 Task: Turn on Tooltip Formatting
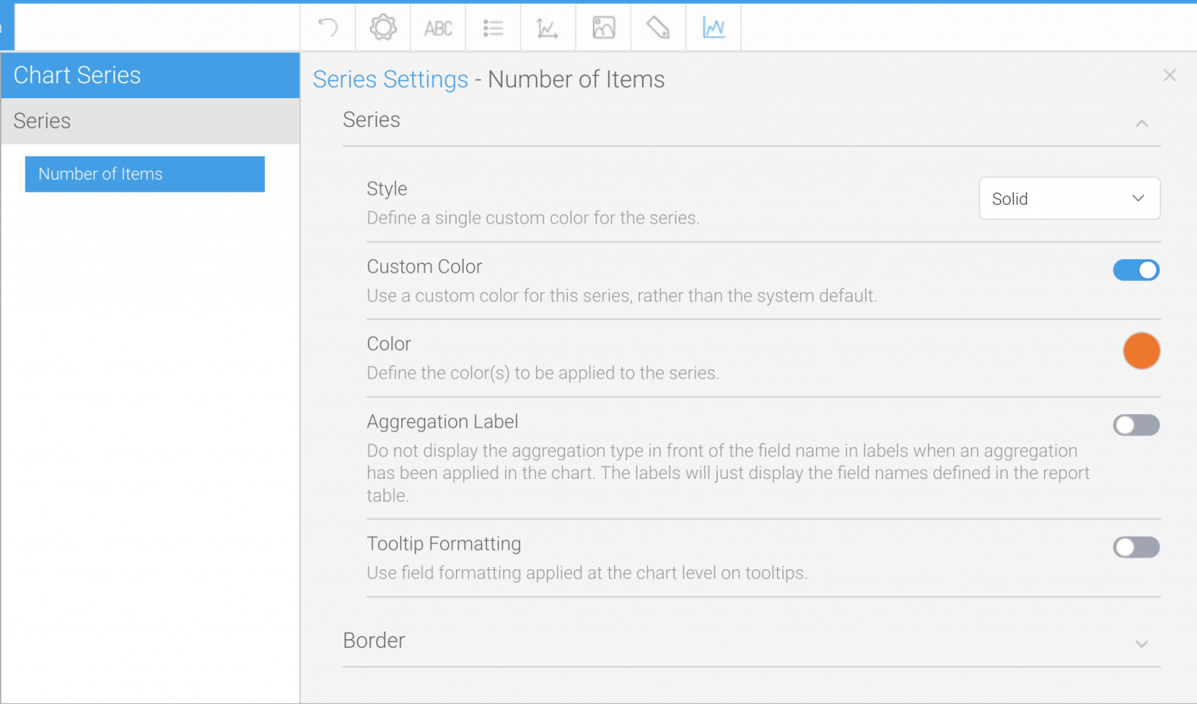pyautogui.click(x=1136, y=547)
